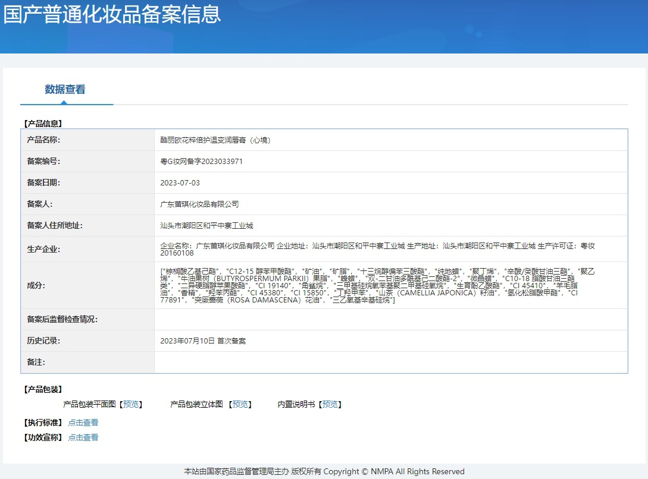This screenshot has width=648, height=479.
Task: Switch to the 数据查看 tab
Action: pos(65,90)
